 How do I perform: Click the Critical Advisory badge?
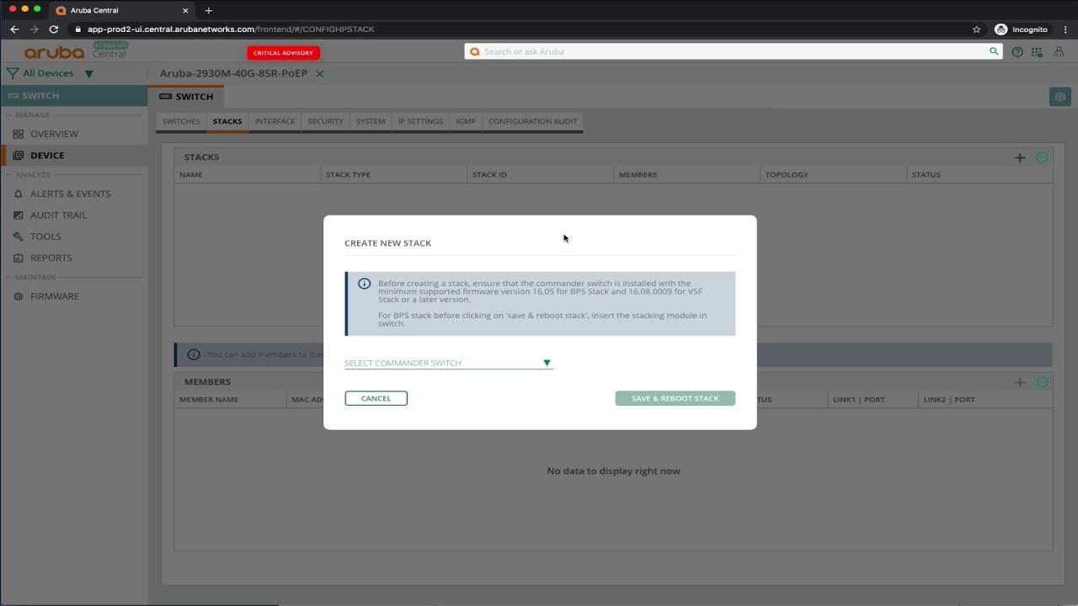coord(283,53)
